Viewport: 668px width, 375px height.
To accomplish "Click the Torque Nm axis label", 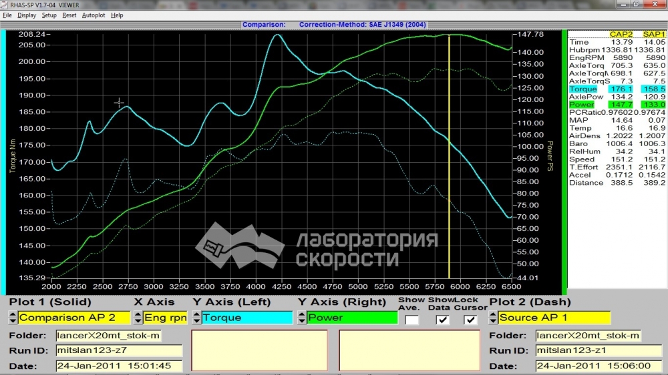I will point(12,155).
